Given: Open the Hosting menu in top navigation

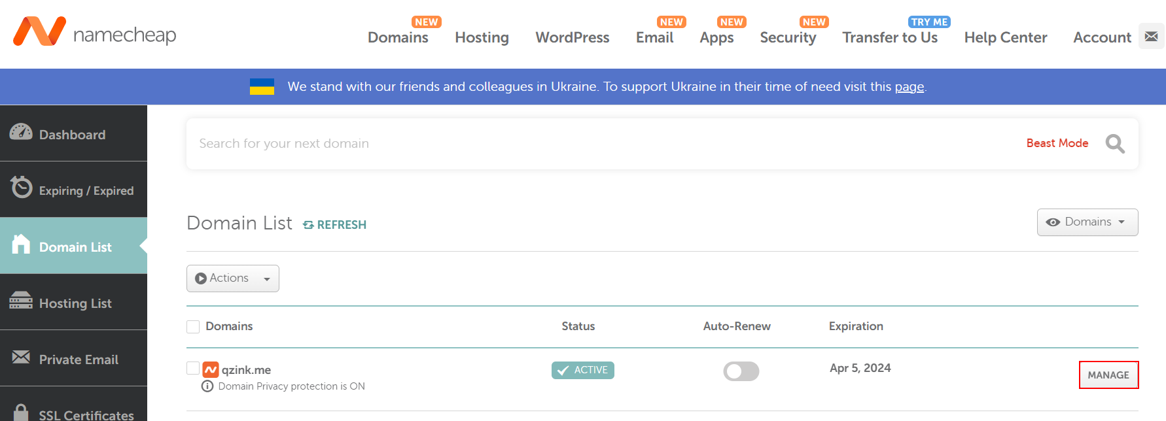Looking at the screenshot, I should (x=482, y=38).
